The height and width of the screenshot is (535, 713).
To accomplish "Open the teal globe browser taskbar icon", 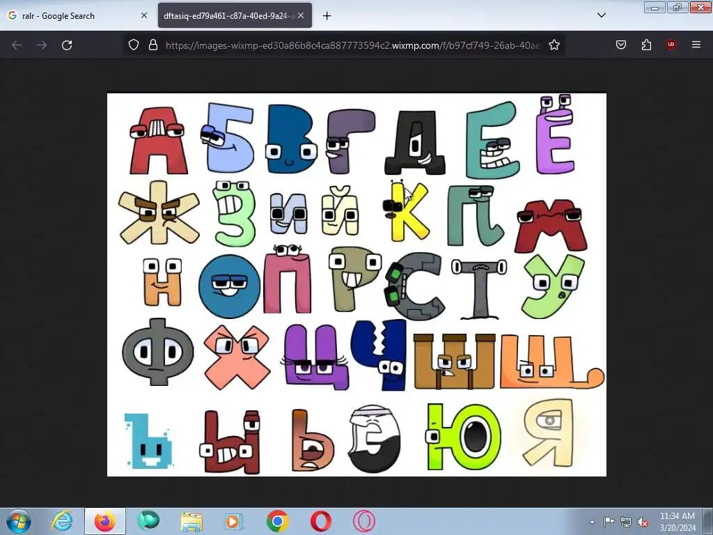I will (148, 521).
